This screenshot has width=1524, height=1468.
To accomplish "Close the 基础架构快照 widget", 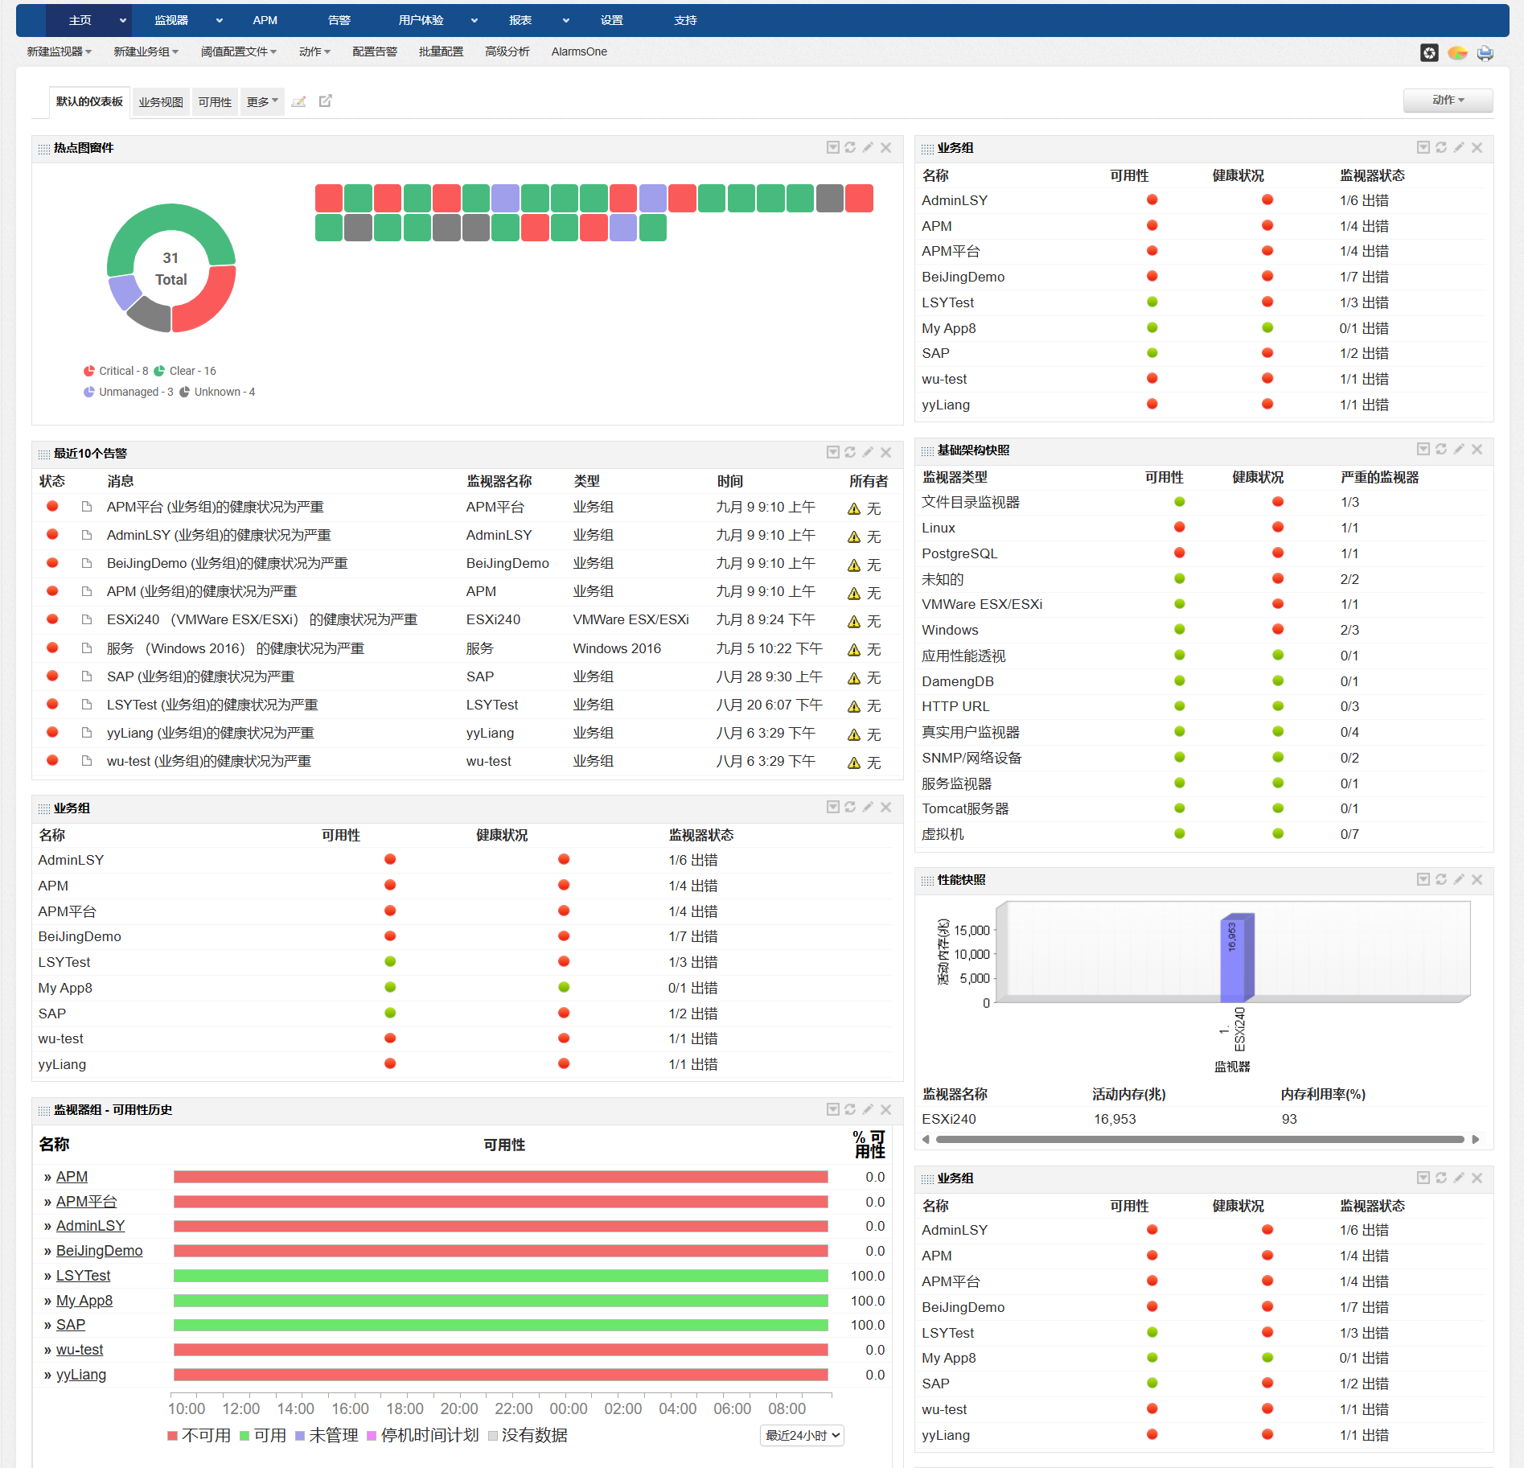I will click(x=1477, y=449).
